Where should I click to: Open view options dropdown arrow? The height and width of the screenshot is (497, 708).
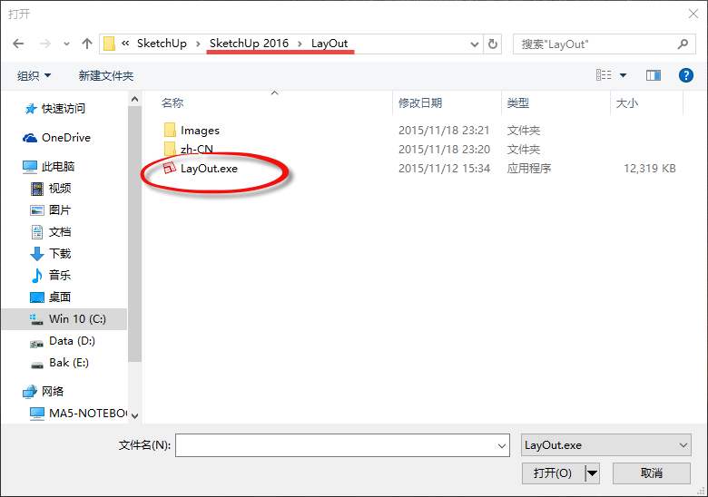coord(623,75)
